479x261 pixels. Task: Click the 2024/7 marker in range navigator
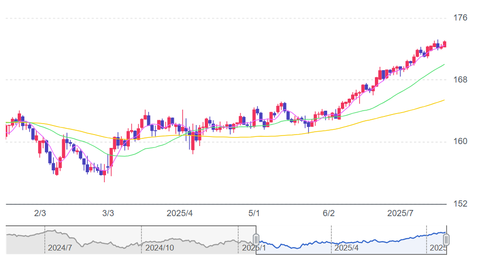pos(60,248)
